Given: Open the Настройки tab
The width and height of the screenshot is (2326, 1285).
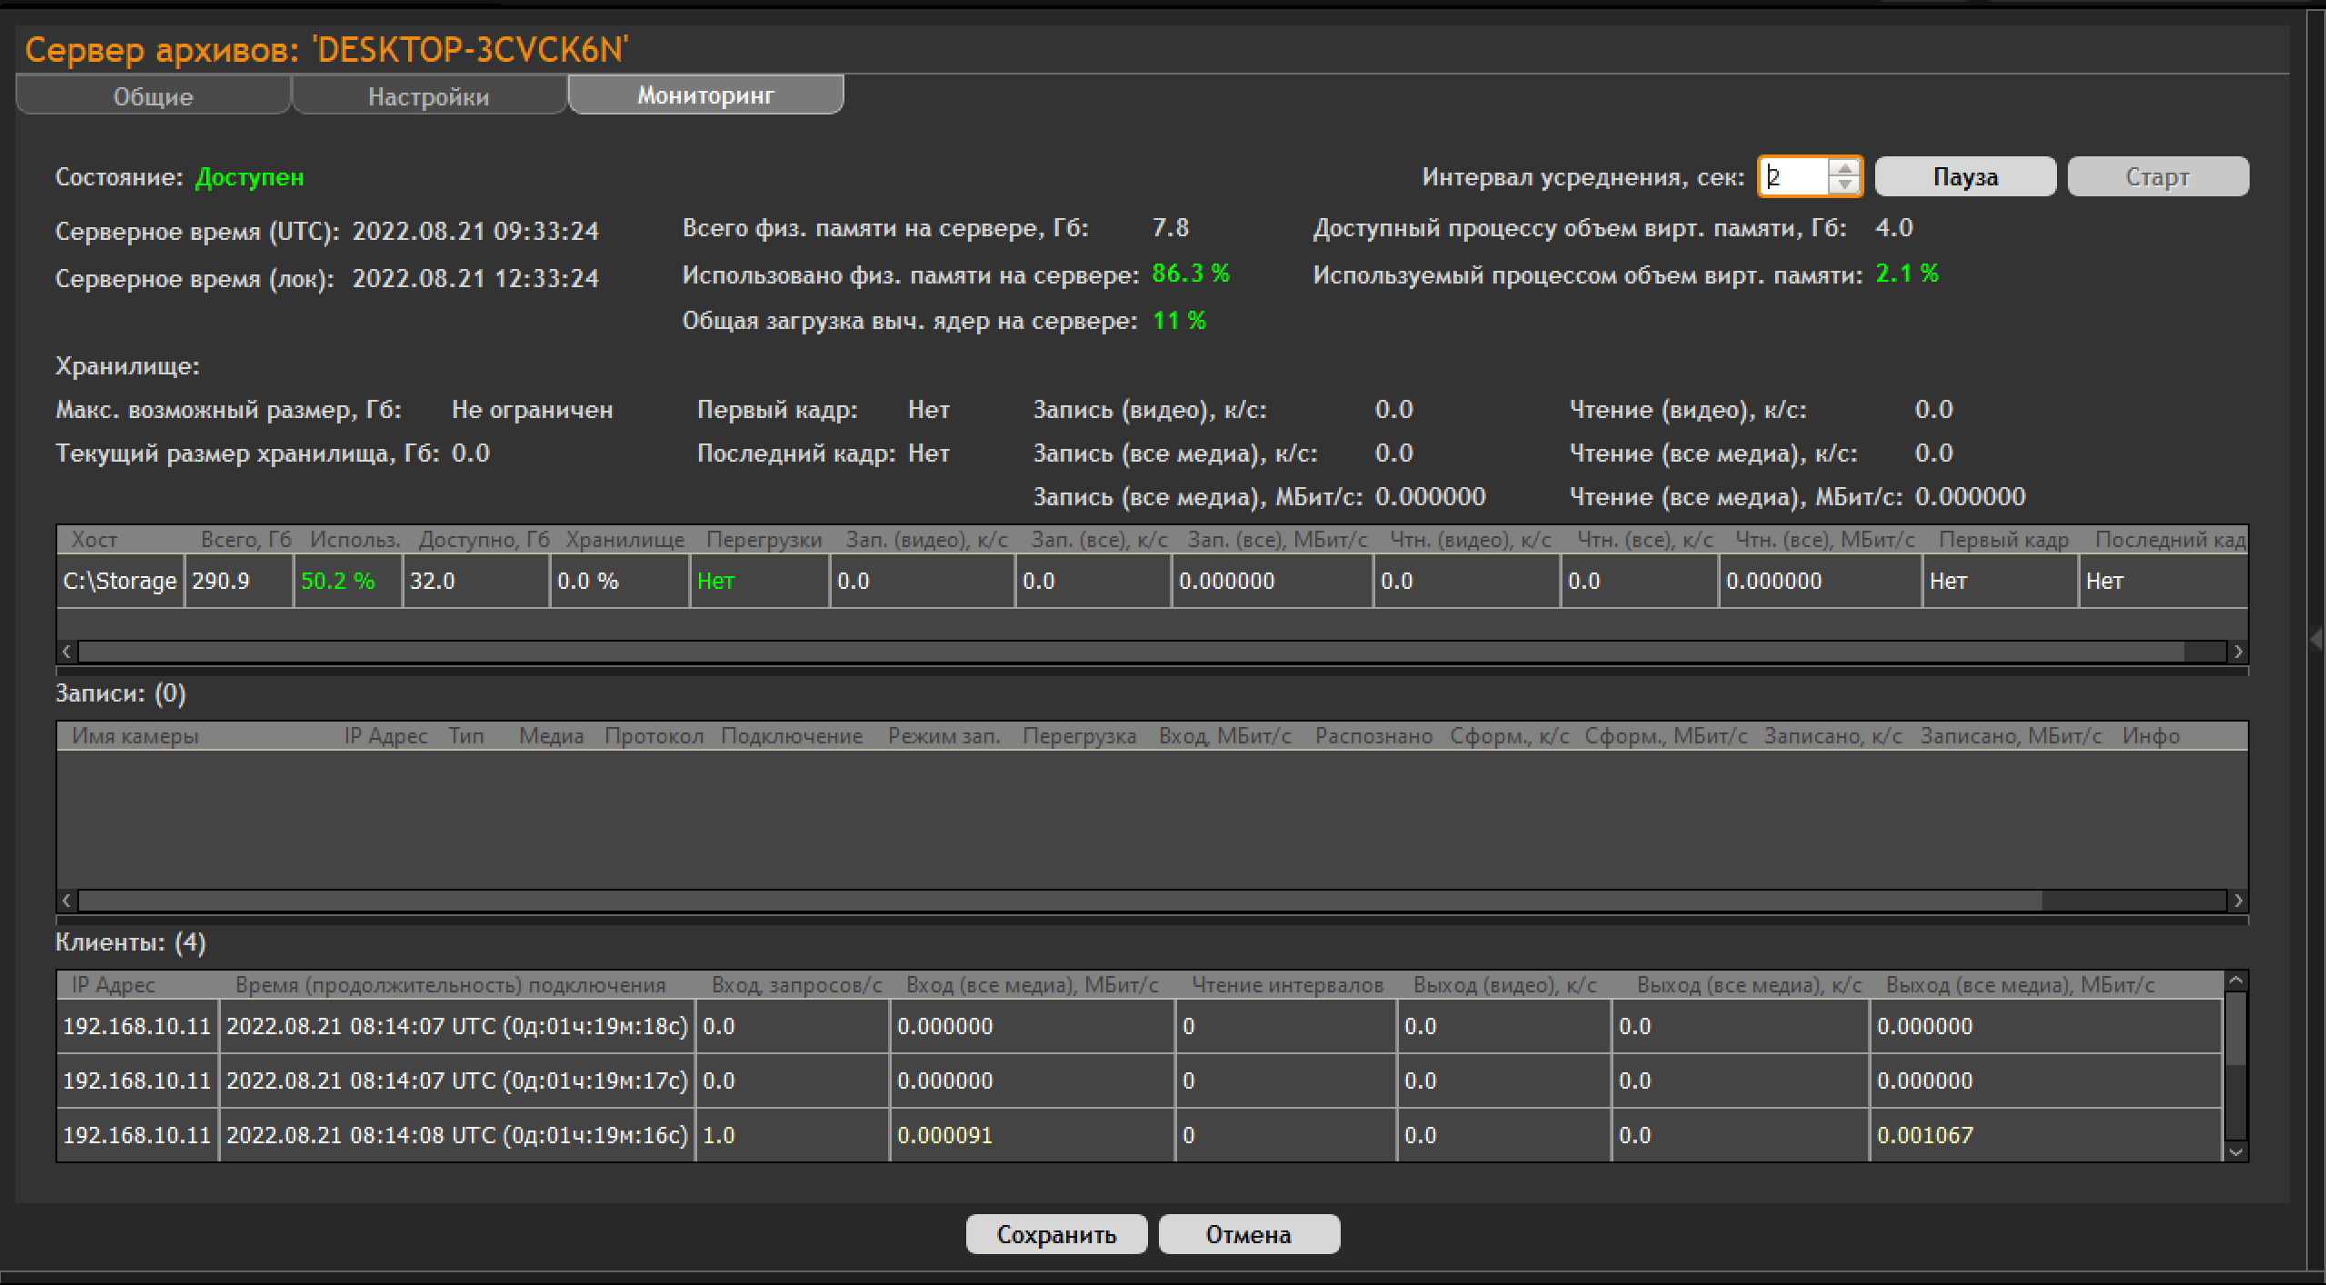Looking at the screenshot, I should click(428, 95).
